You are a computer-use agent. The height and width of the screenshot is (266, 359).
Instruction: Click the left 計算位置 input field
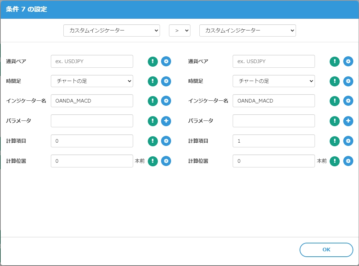(92, 161)
